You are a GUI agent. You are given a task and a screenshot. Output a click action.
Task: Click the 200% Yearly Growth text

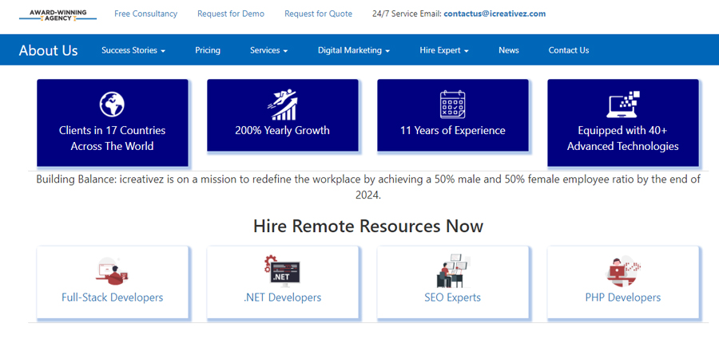pos(283,131)
